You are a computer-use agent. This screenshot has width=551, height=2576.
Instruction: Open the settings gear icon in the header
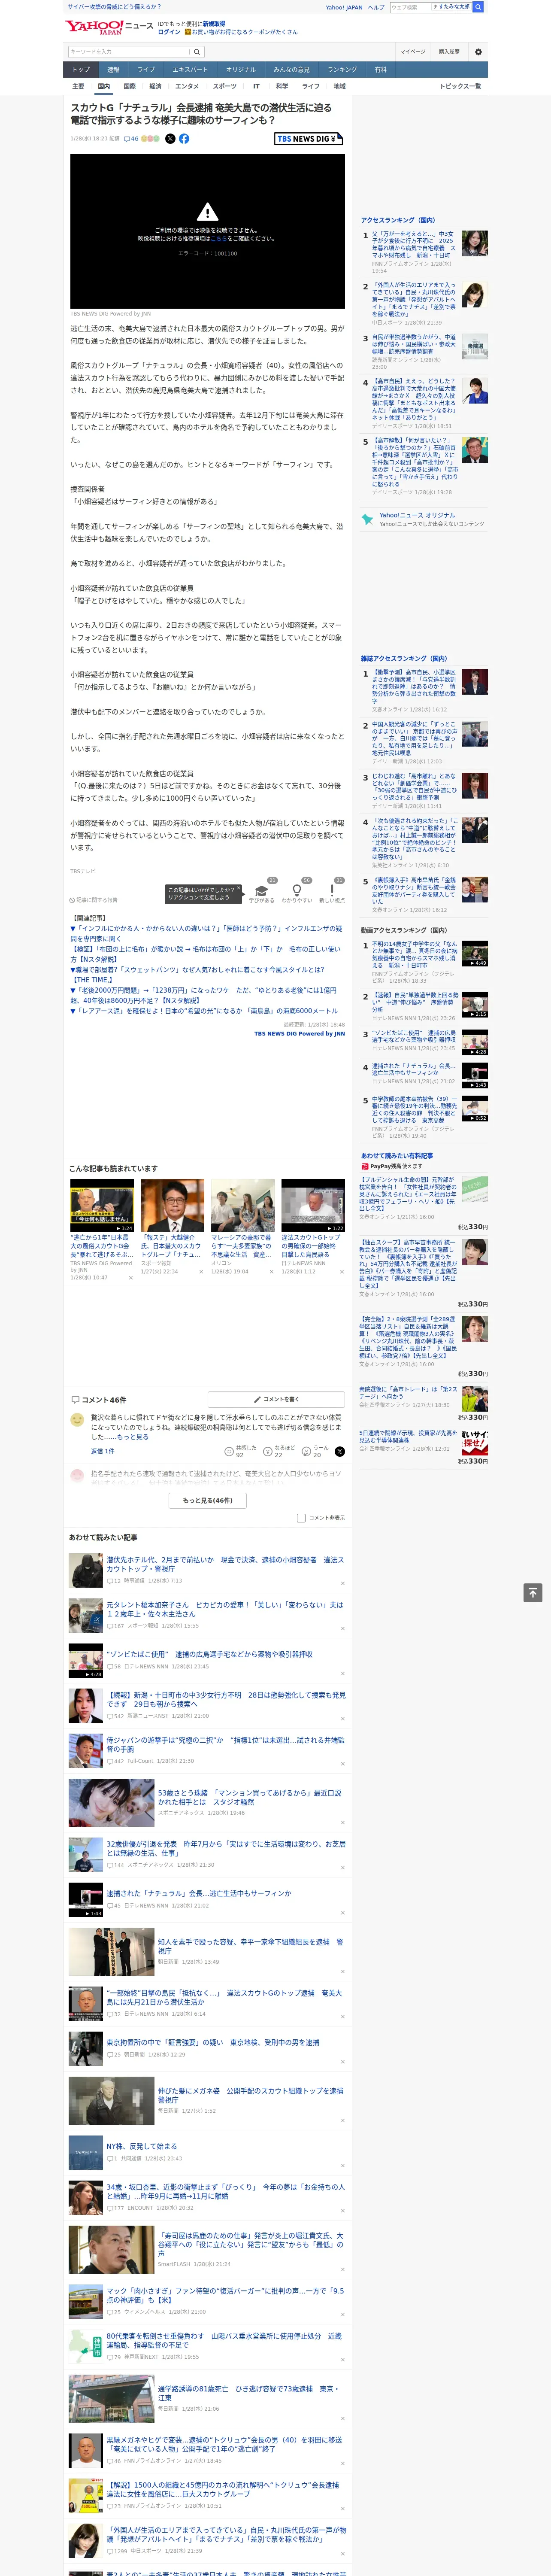coord(478,52)
